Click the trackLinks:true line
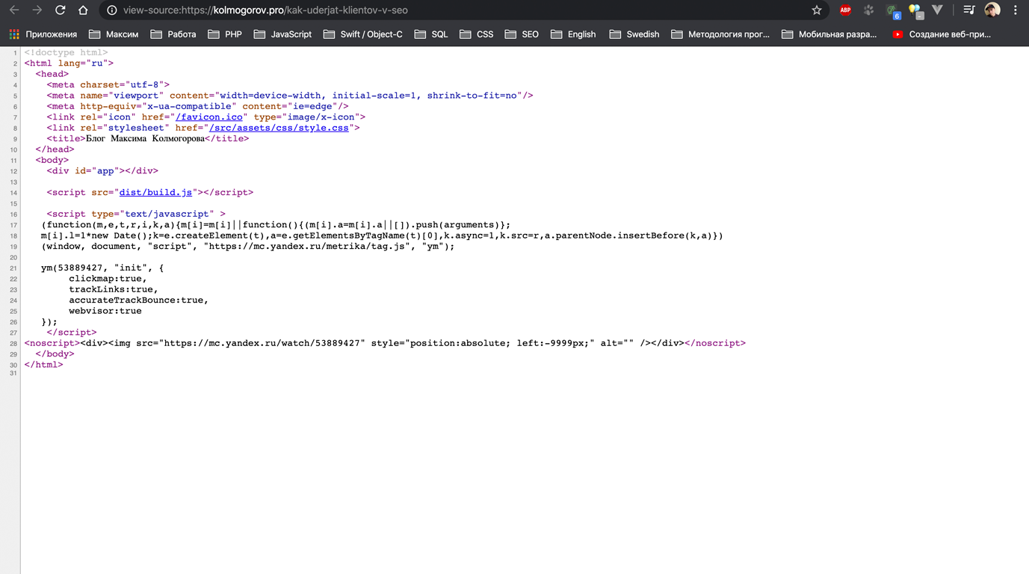This screenshot has height=574, width=1029. (x=114, y=289)
